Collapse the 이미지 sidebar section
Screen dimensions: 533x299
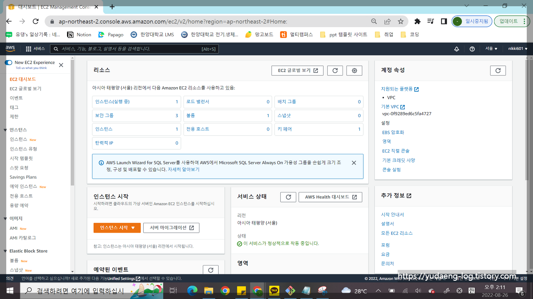tap(6, 218)
